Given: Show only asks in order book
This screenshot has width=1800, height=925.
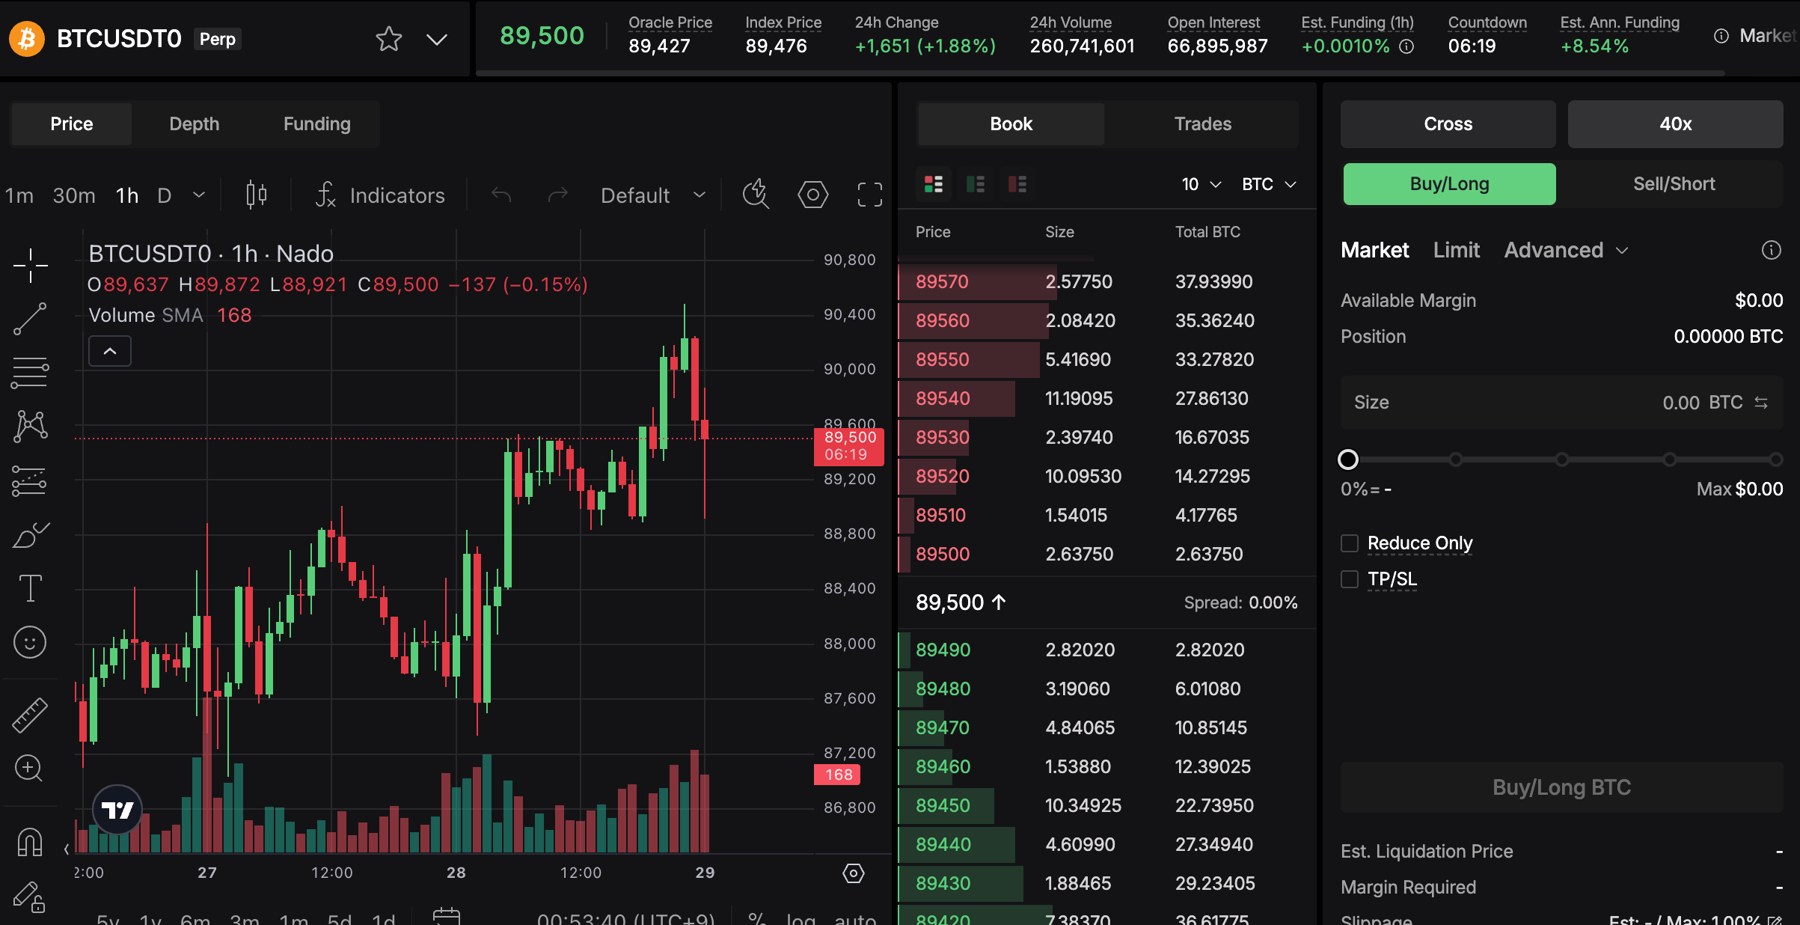Looking at the screenshot, I should pyautogui.click(x=1017, y=184).
